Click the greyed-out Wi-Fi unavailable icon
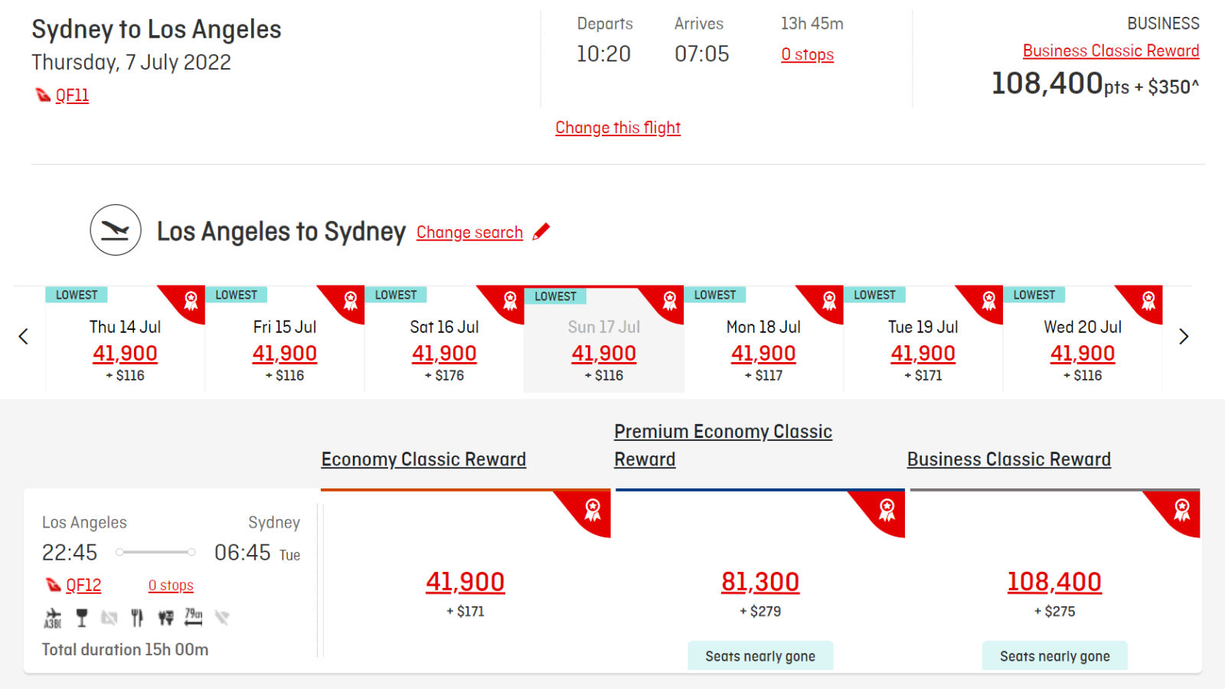The width and height of the screenshot is (1225, 689). point(222,618)
